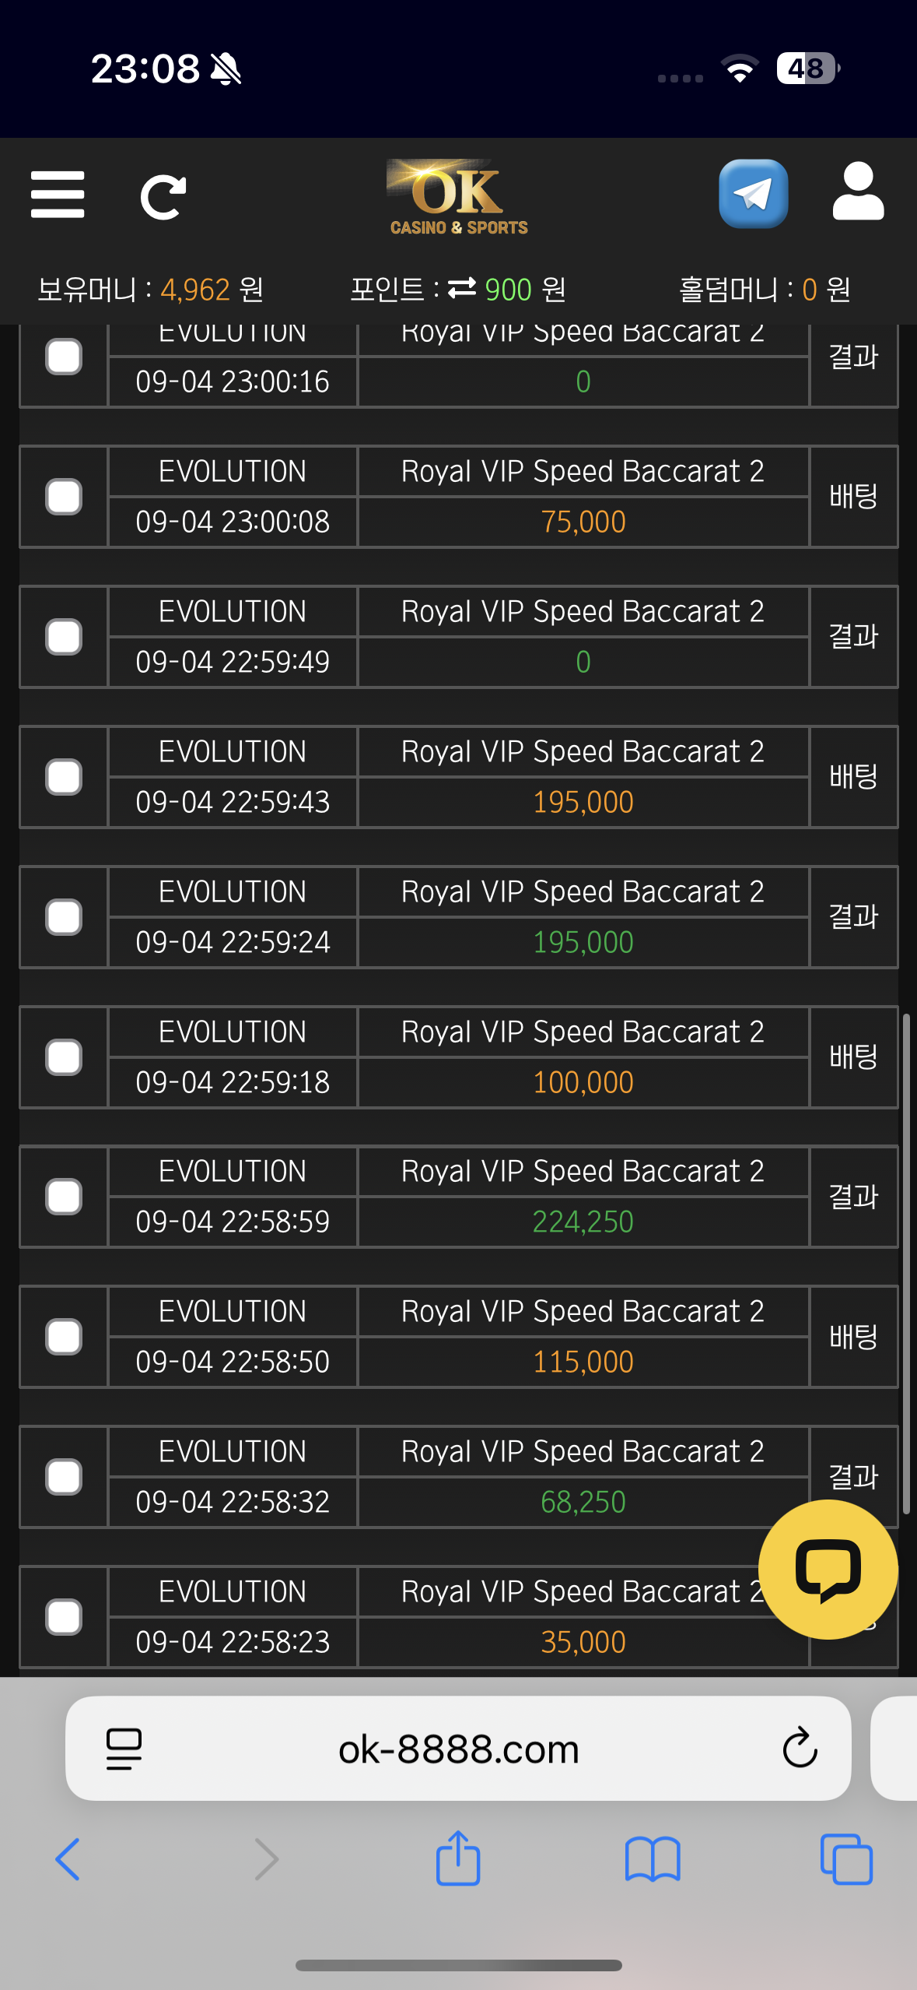
Task: Reload page from address bar icon
Action: coord(800,1749)
